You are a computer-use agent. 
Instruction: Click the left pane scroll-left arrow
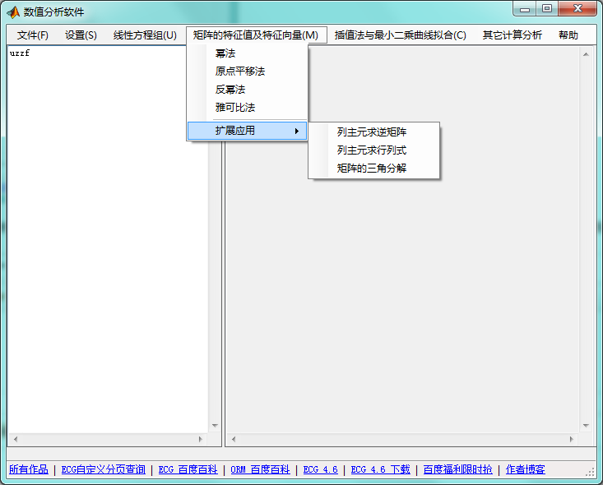tap(16, 439)
